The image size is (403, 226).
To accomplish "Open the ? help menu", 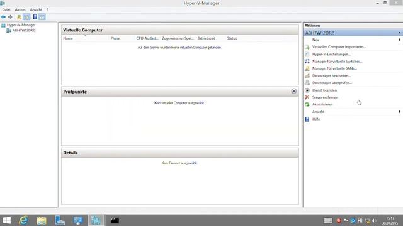I will 48,9.
